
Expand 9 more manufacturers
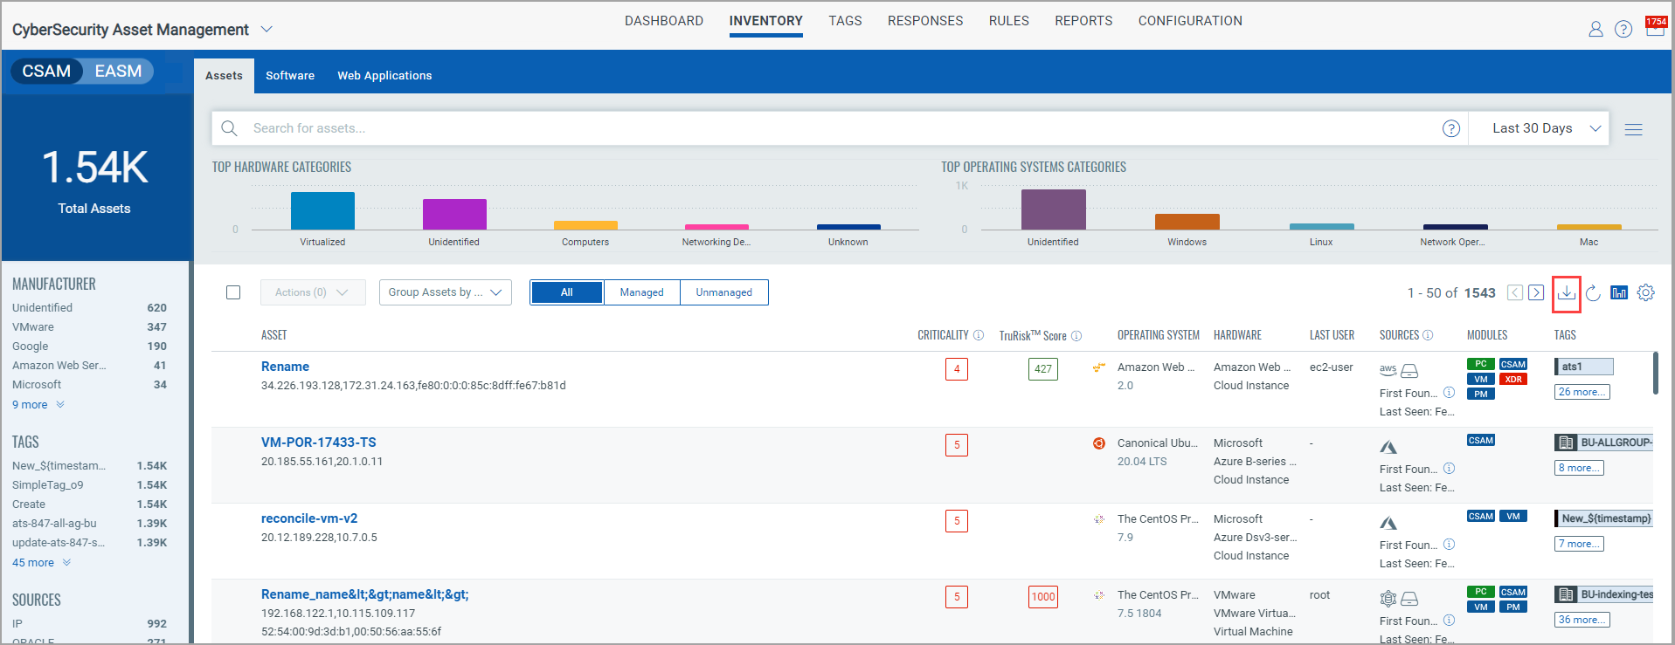[x=38, y=405]
